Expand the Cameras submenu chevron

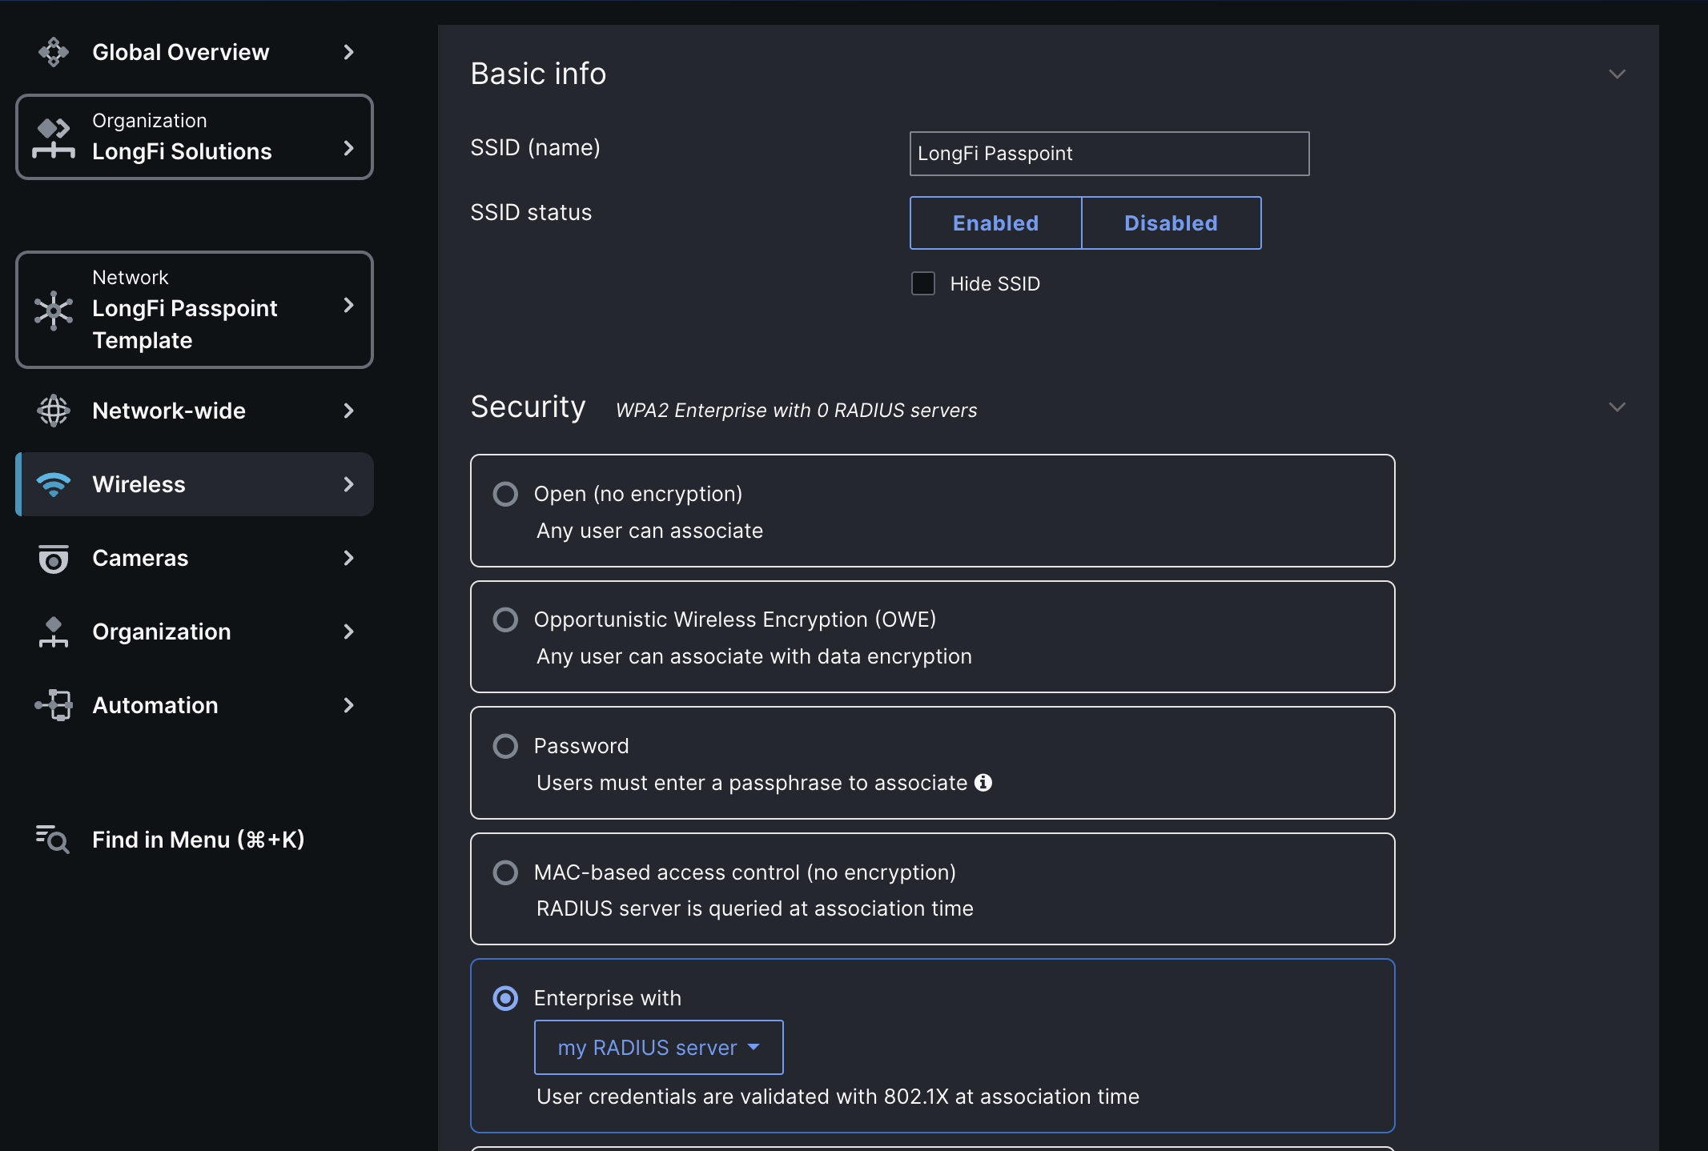click(348, 558)
